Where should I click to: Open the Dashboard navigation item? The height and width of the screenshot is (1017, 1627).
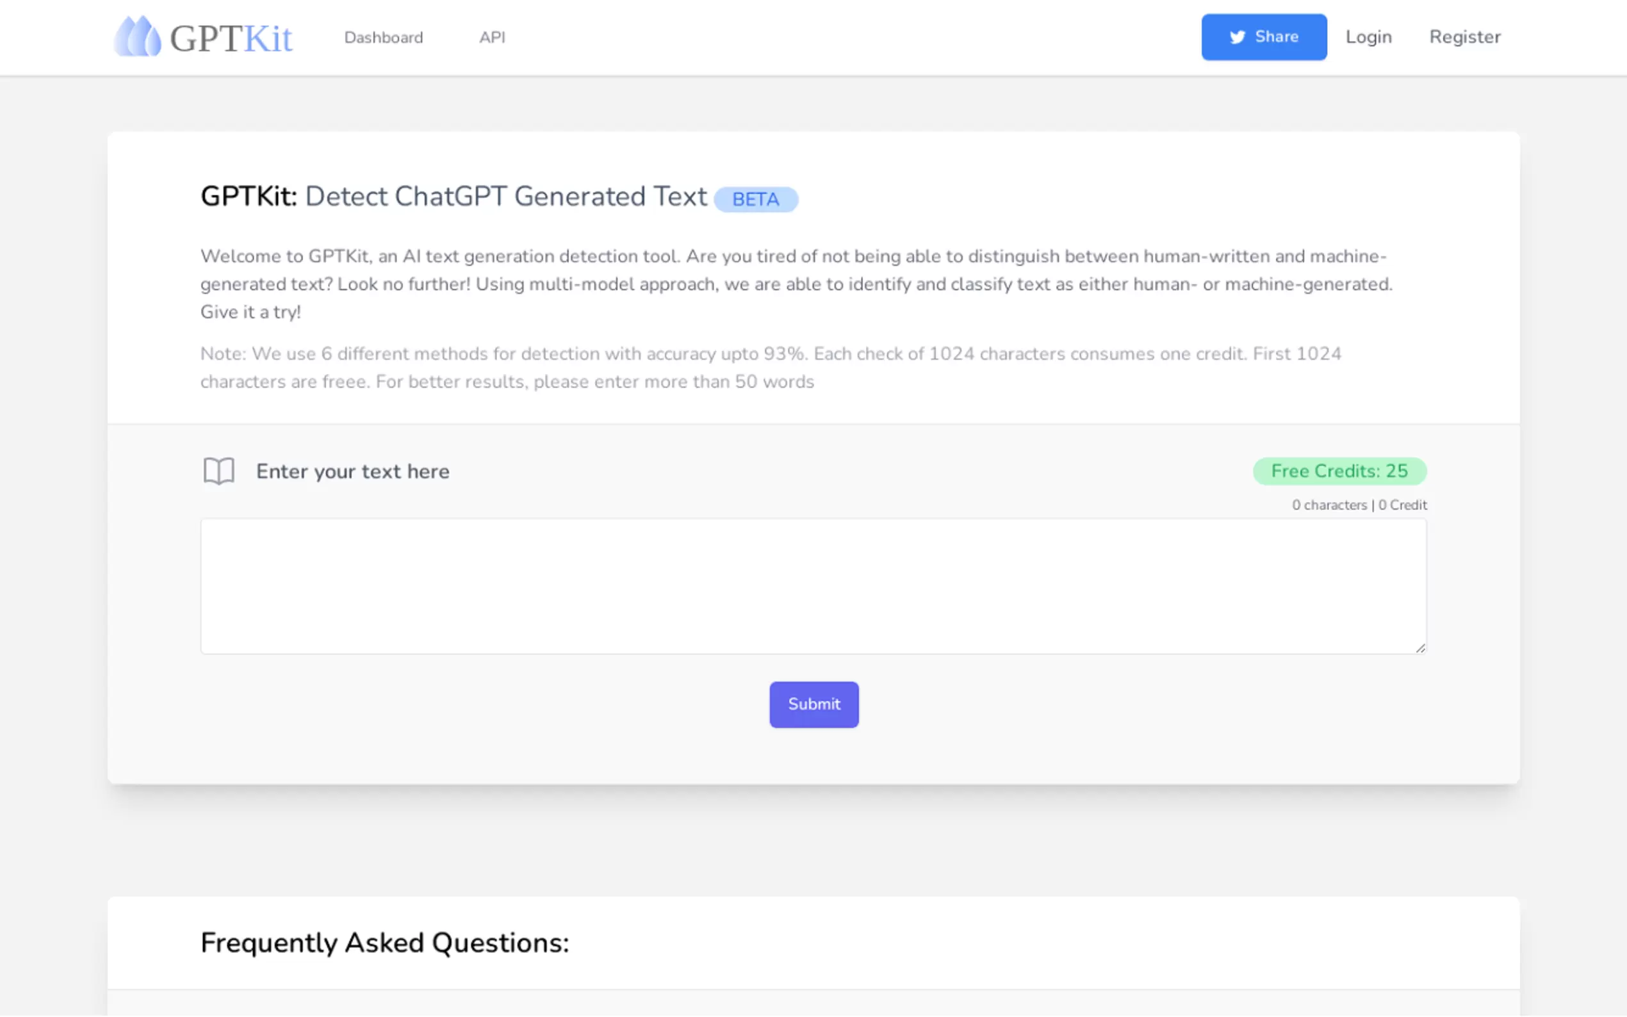pos(384,38)
